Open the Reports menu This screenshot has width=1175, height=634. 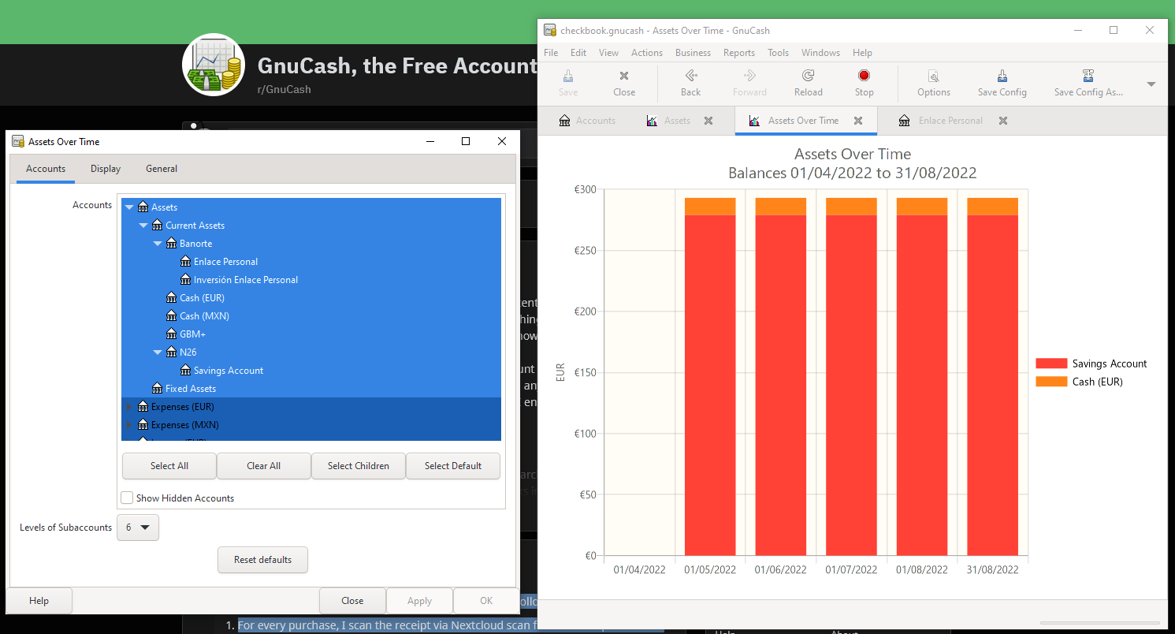(738, 53)
